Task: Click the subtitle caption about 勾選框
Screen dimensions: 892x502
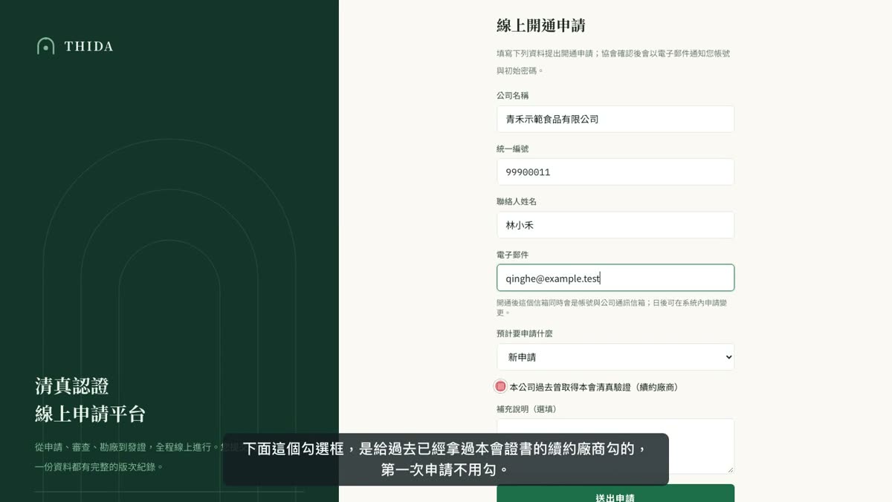Action: point(445,459)
